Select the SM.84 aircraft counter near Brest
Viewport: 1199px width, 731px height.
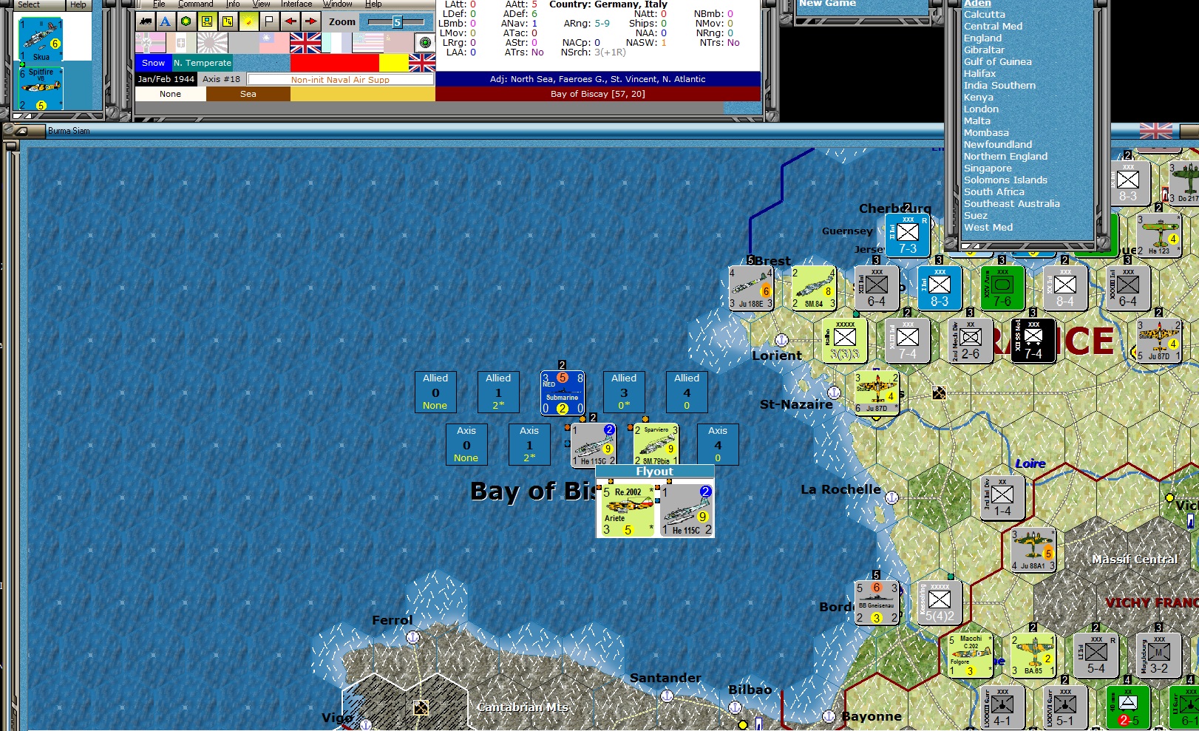coord(814,288)
